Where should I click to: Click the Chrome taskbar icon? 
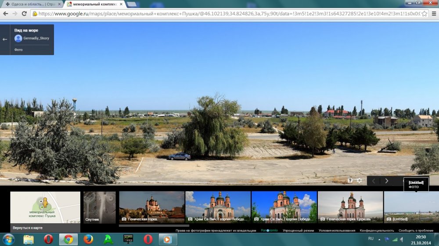pyautogui.click(x=68, y=239)
